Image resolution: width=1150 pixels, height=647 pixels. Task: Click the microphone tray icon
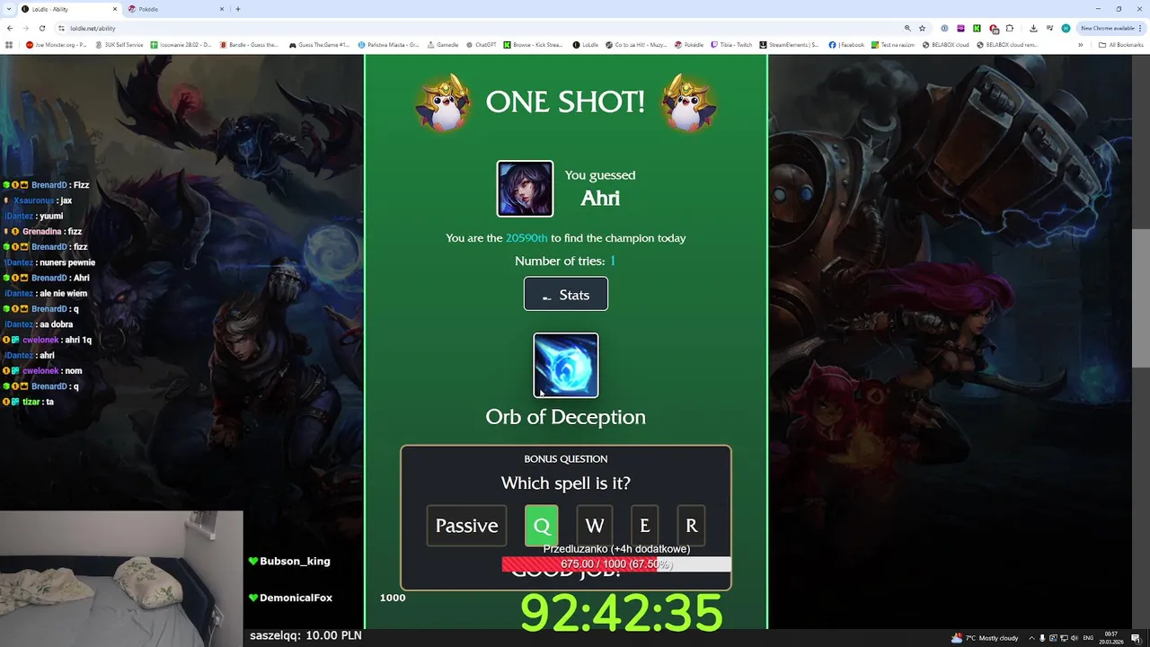(1042, 638)
